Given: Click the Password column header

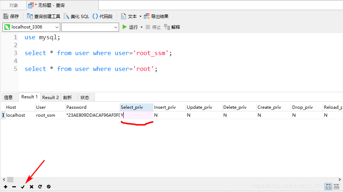Looking at the screenshot, I should [93, 107].
